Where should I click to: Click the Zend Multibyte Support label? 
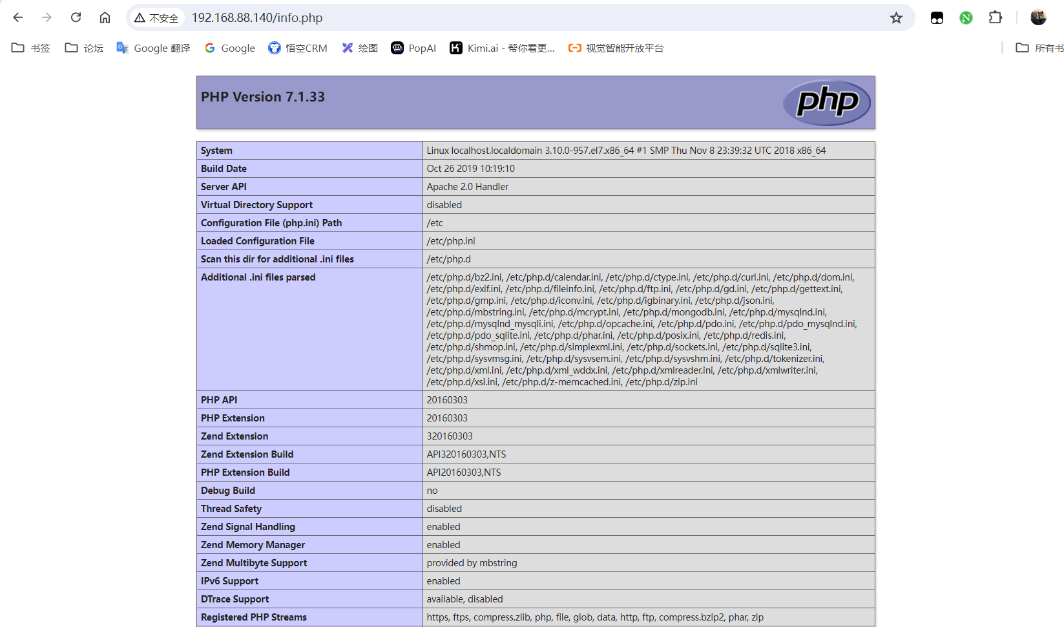254,563
